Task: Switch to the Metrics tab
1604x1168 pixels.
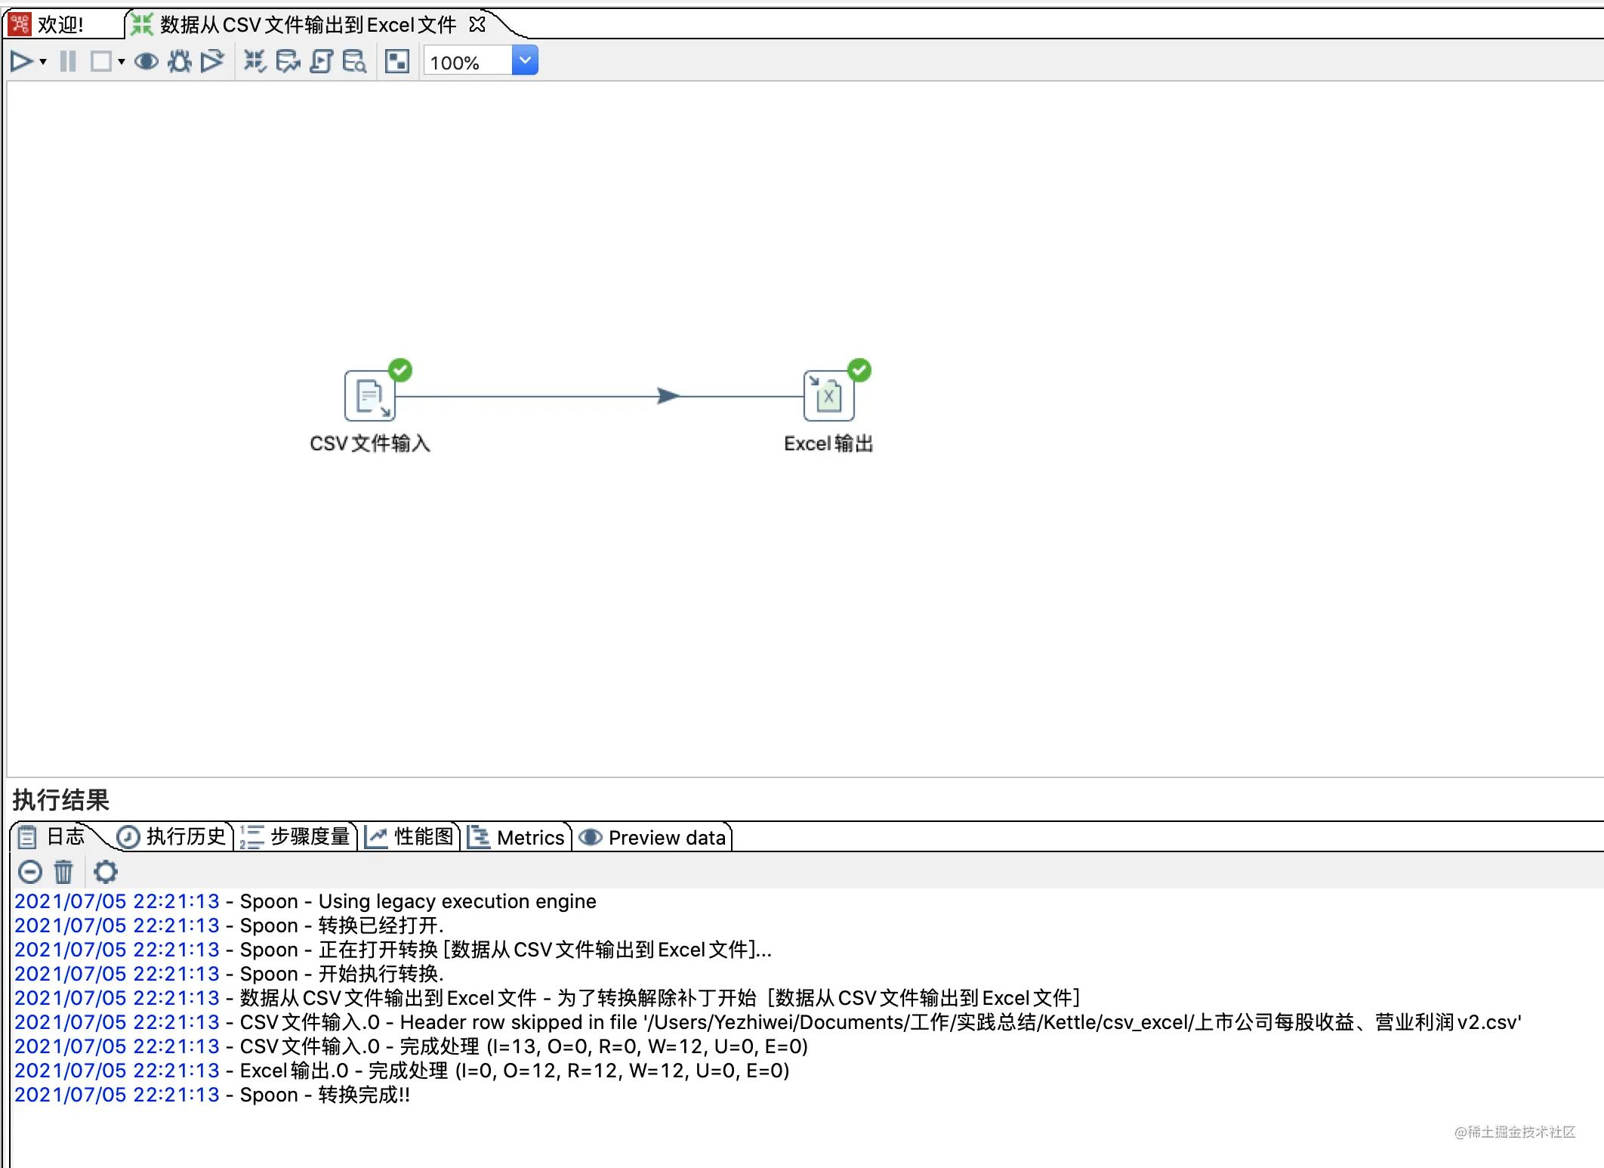Action: coord(517,837)
